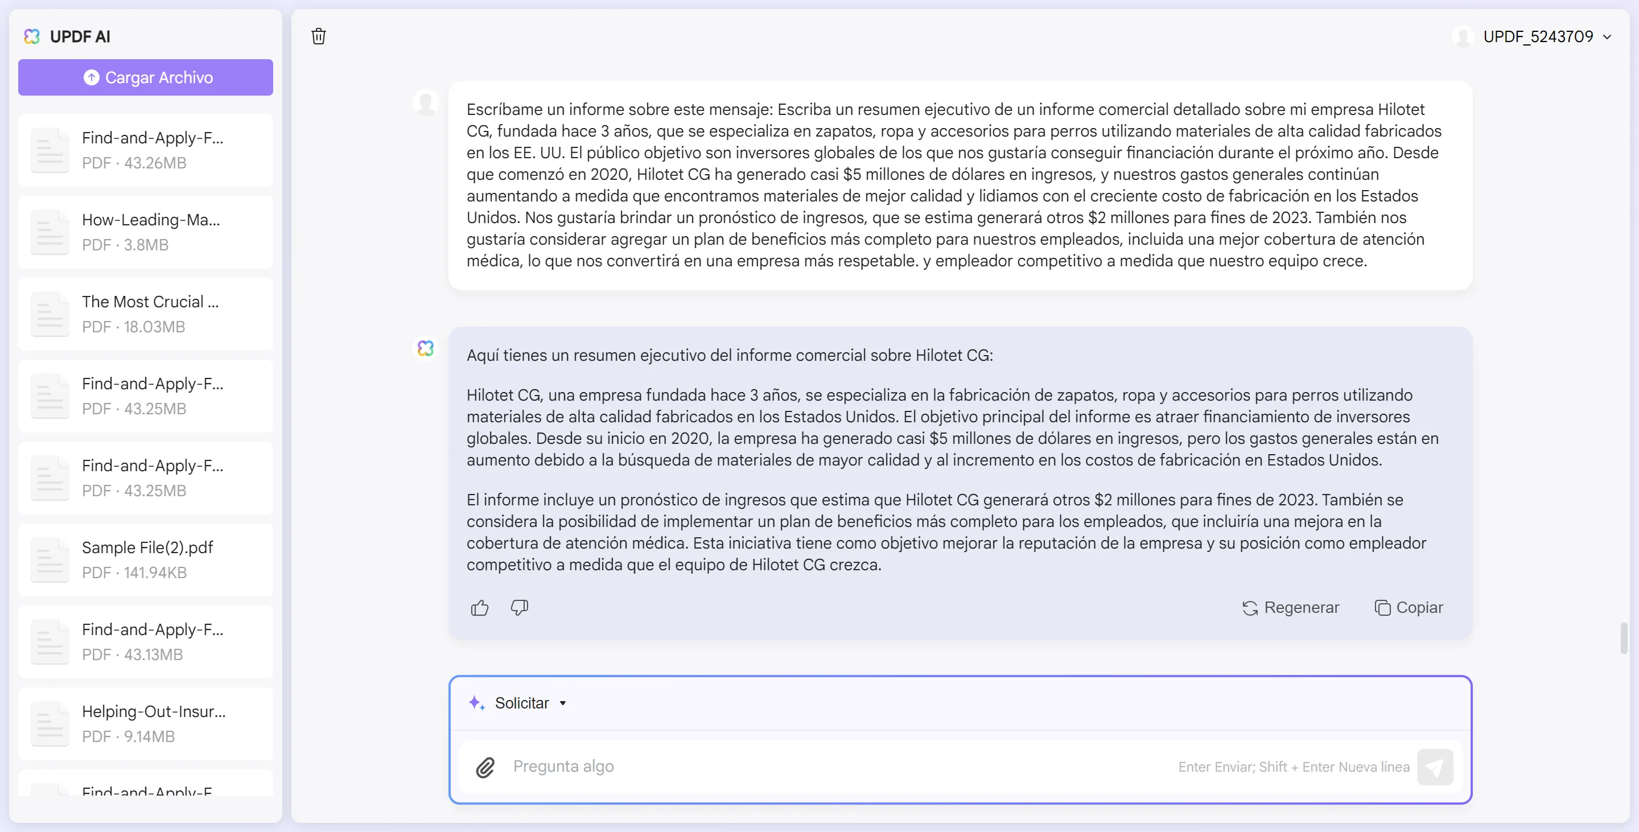Click the file icon of How-Leading-Ma... PDF
Screen dimensions: 1639x832
50,232
